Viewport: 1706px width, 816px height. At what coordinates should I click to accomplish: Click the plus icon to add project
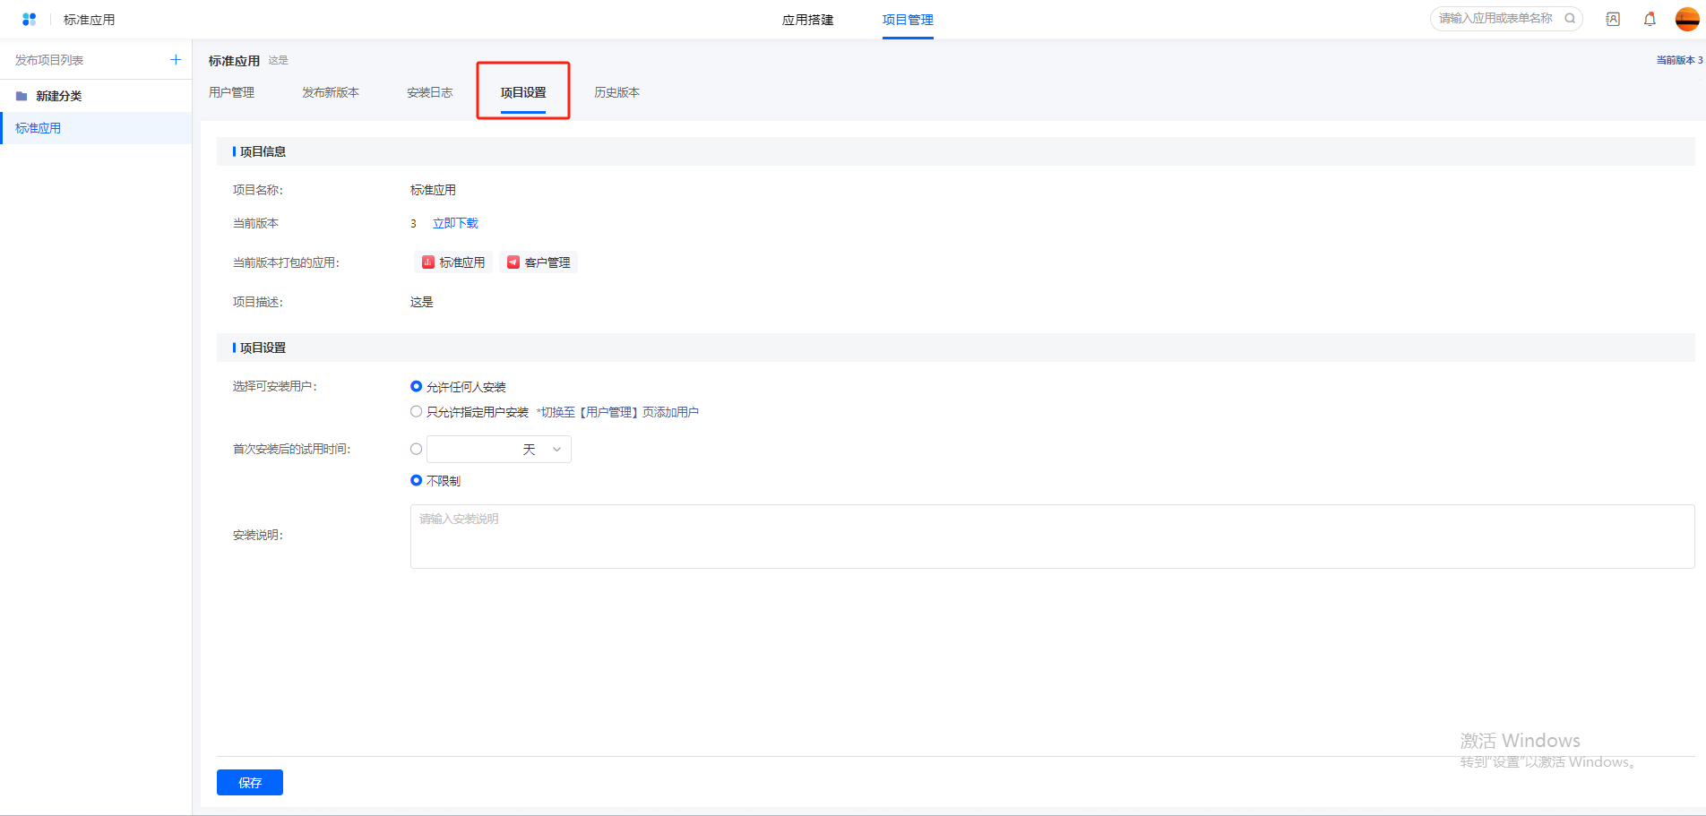[176, 60]
